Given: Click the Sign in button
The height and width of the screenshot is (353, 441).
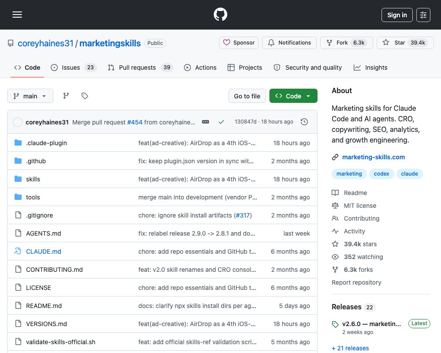Looking at the screenshot, I should [x=397, y=15].
